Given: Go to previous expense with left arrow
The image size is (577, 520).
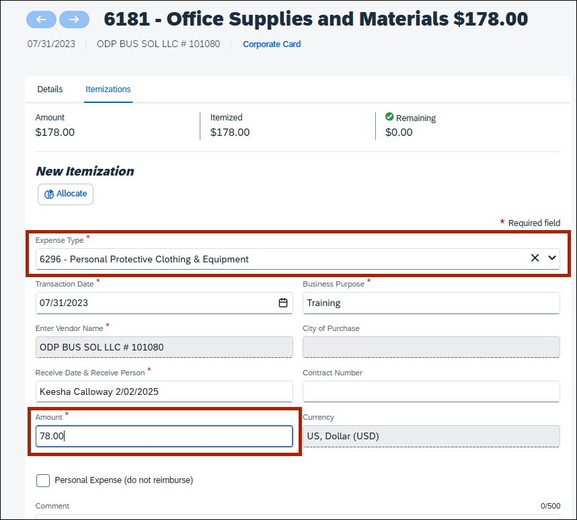Looking at the screenshot, I should (41, 20).
